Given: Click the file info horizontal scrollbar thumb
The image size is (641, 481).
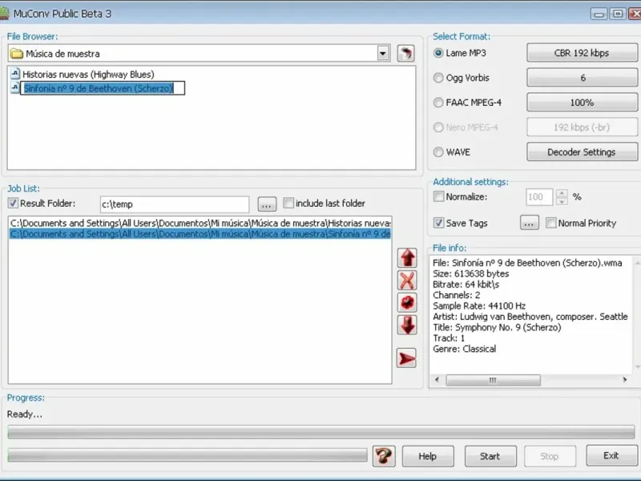Looking at the screenshot, I should tap(493, 380).
